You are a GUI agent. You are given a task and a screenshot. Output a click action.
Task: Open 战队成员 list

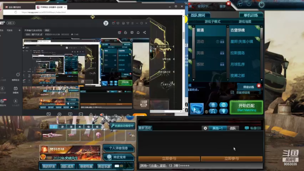pyautogui.click(x=67, y=166)
